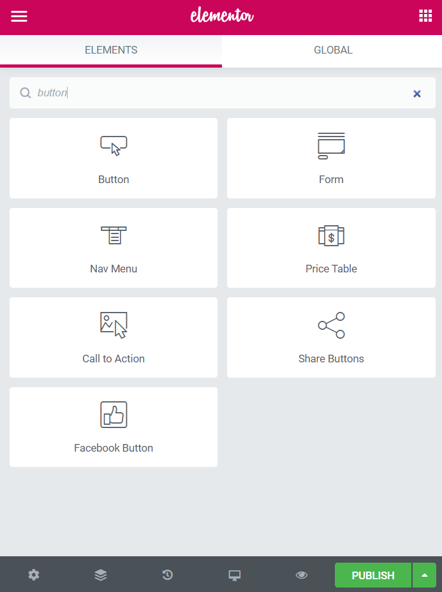Choose the Share Buttons widget
Image resolution: width=442 pixels, height=592 pixels.
point(331,337)
